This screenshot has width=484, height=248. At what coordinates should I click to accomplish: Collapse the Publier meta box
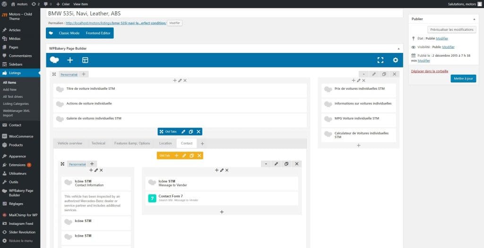click(x=474, y=19)
